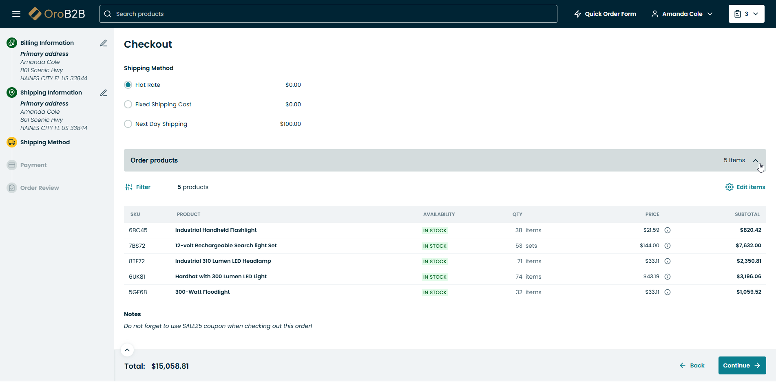Screen dimensions: 776x385
Task: Choose Fixed Shipping Cost option
Action: click(128, 104)
